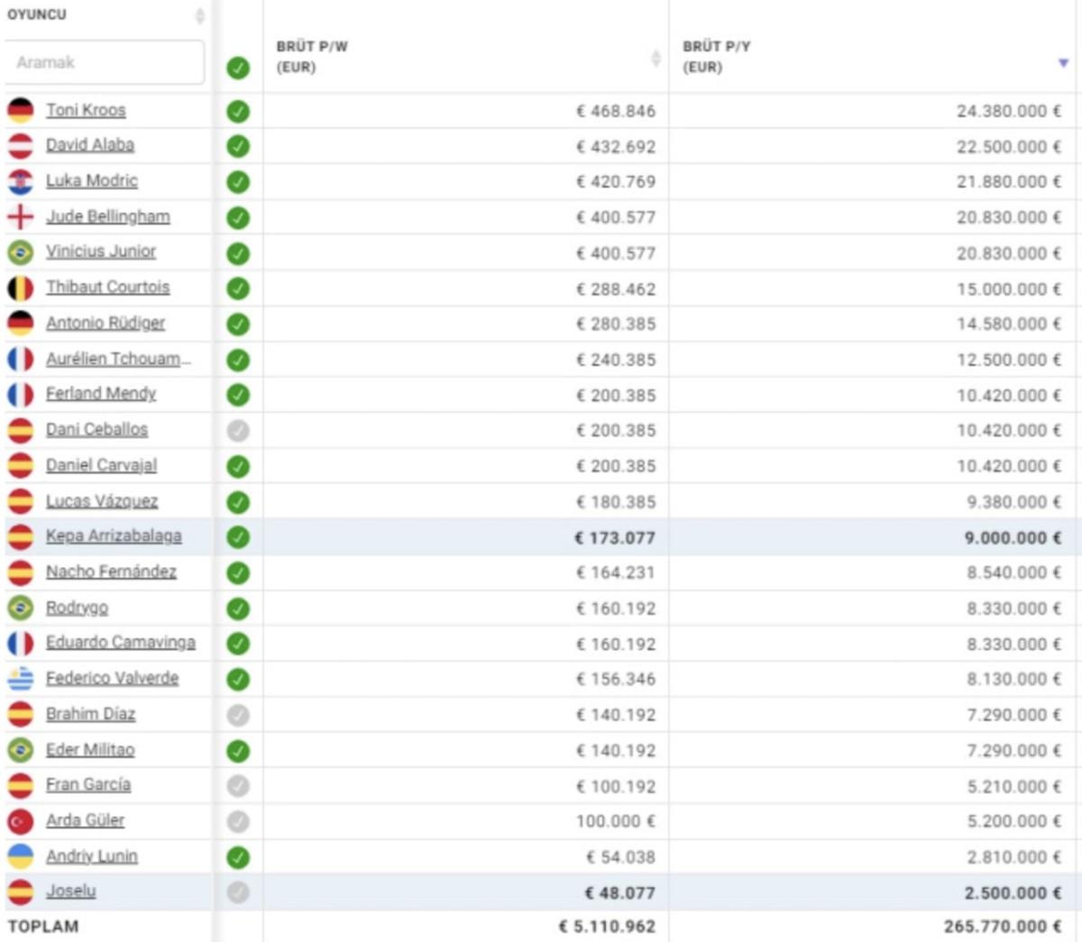Viewport: 1082px width, 942px height.
Task: Toggle the green checkmark for David Alaba
Action: tap(238, 146)
